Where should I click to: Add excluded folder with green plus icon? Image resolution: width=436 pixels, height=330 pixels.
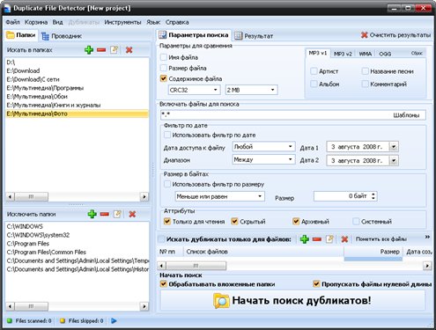(x=92, y=214)
